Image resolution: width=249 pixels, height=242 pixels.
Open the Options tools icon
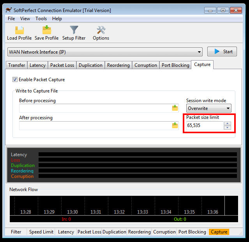point(101,30)
